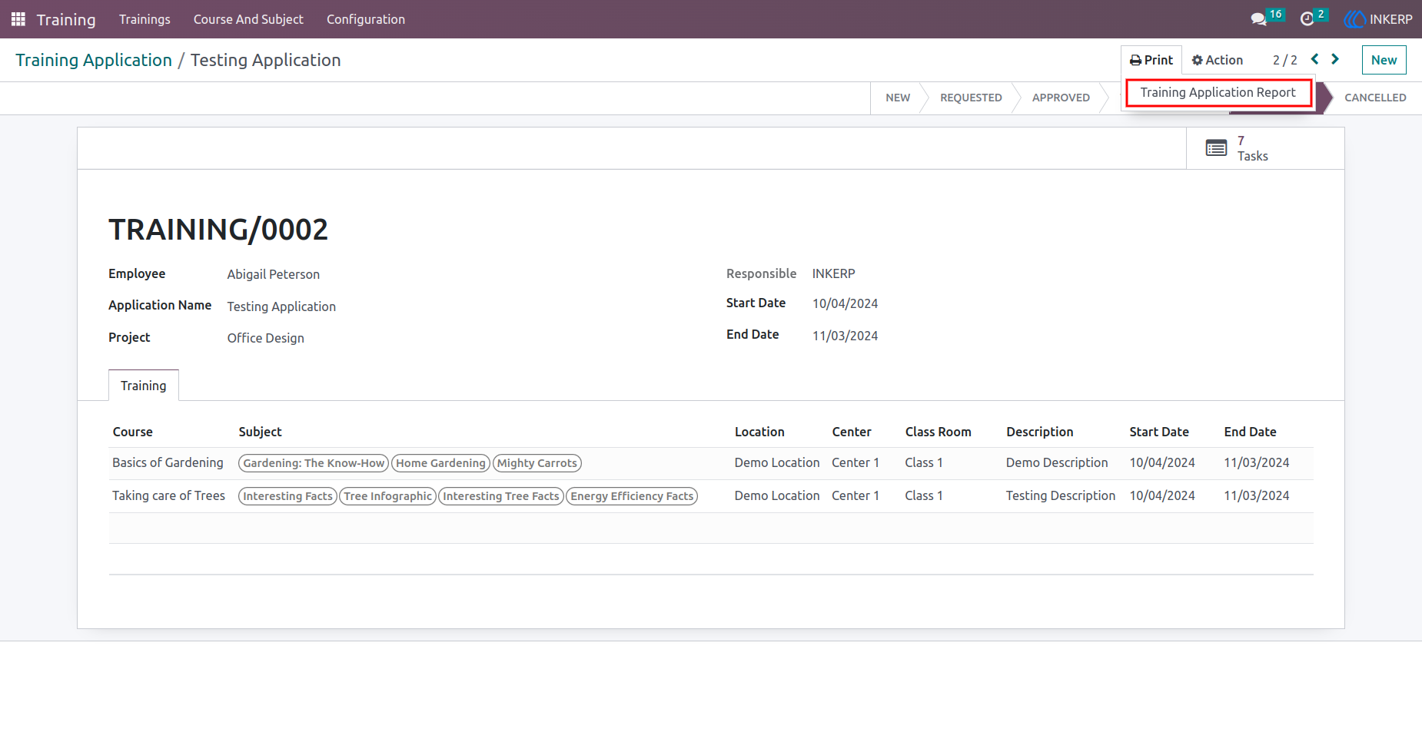
Task: Set status to REQUESTED stage
Action: point(971,98)
